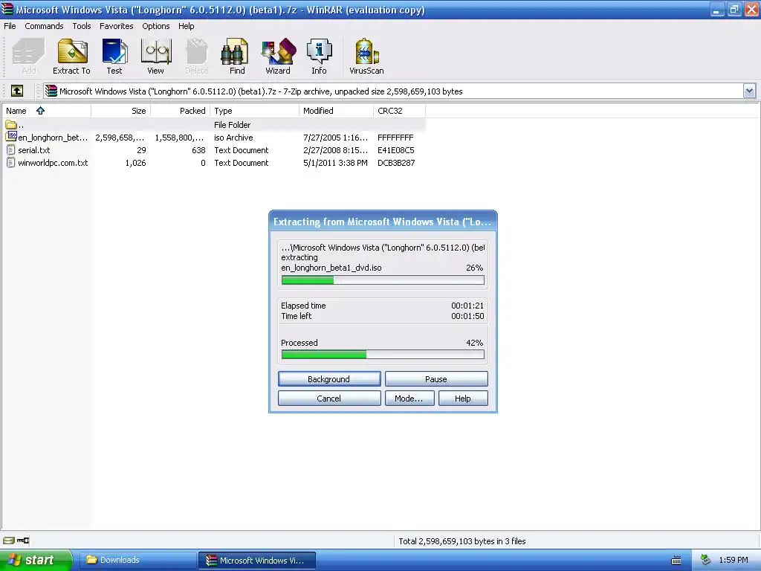
Task: Select the serial.txt file icon
Action: coord(11,150)
